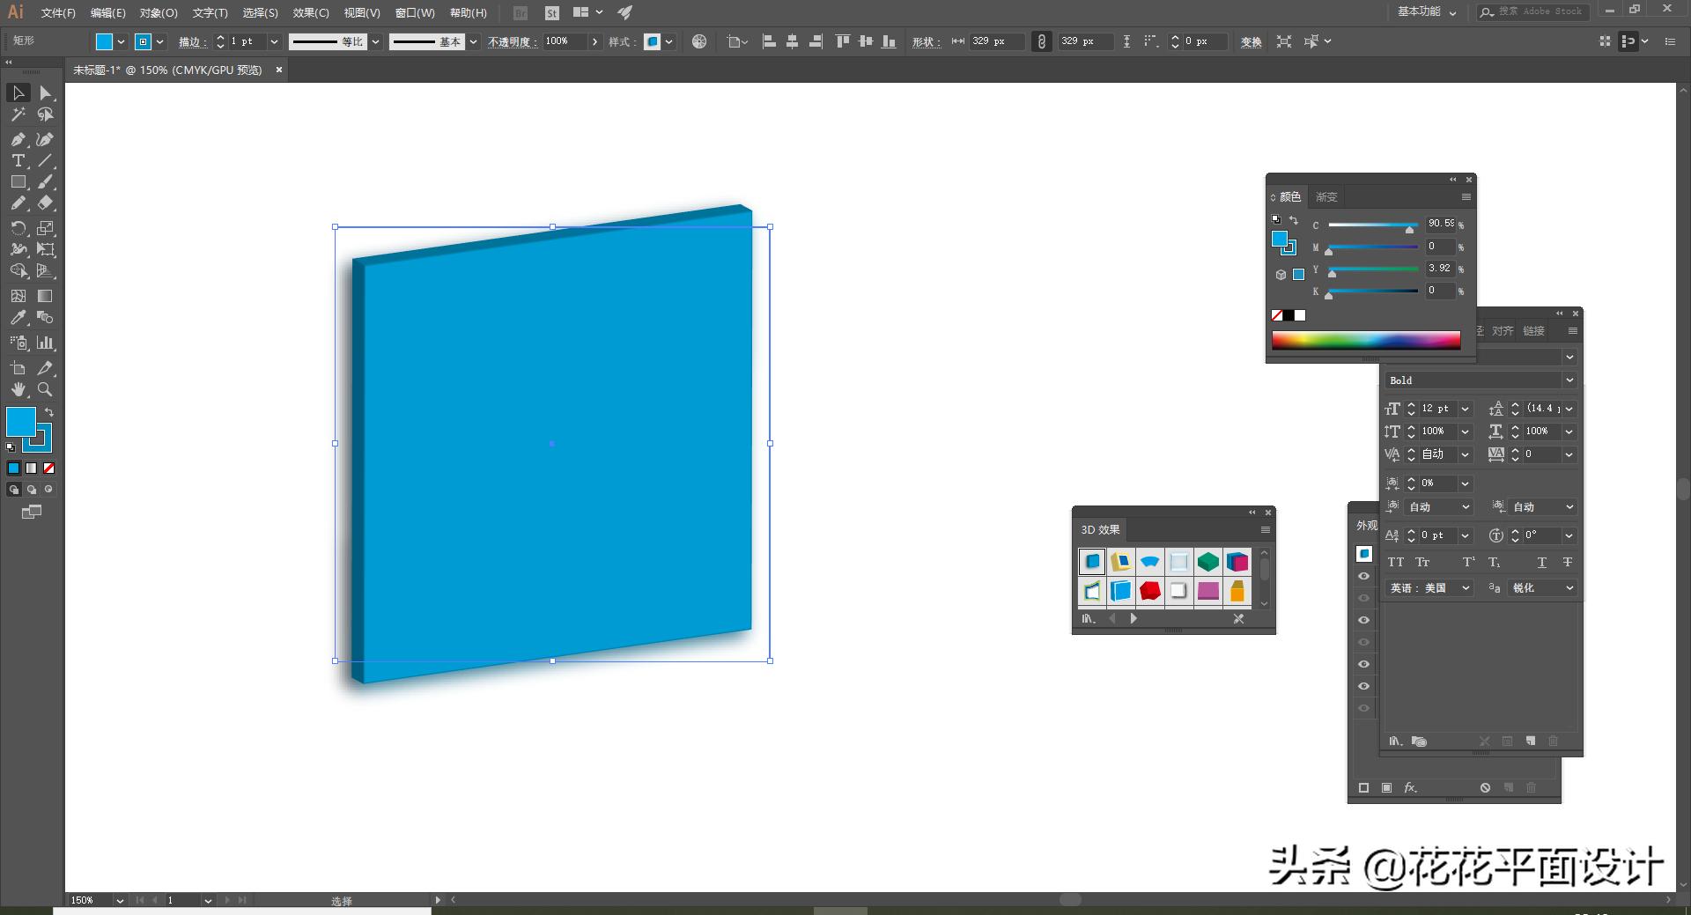Select the Direct Selection tool

click(46, 93)
